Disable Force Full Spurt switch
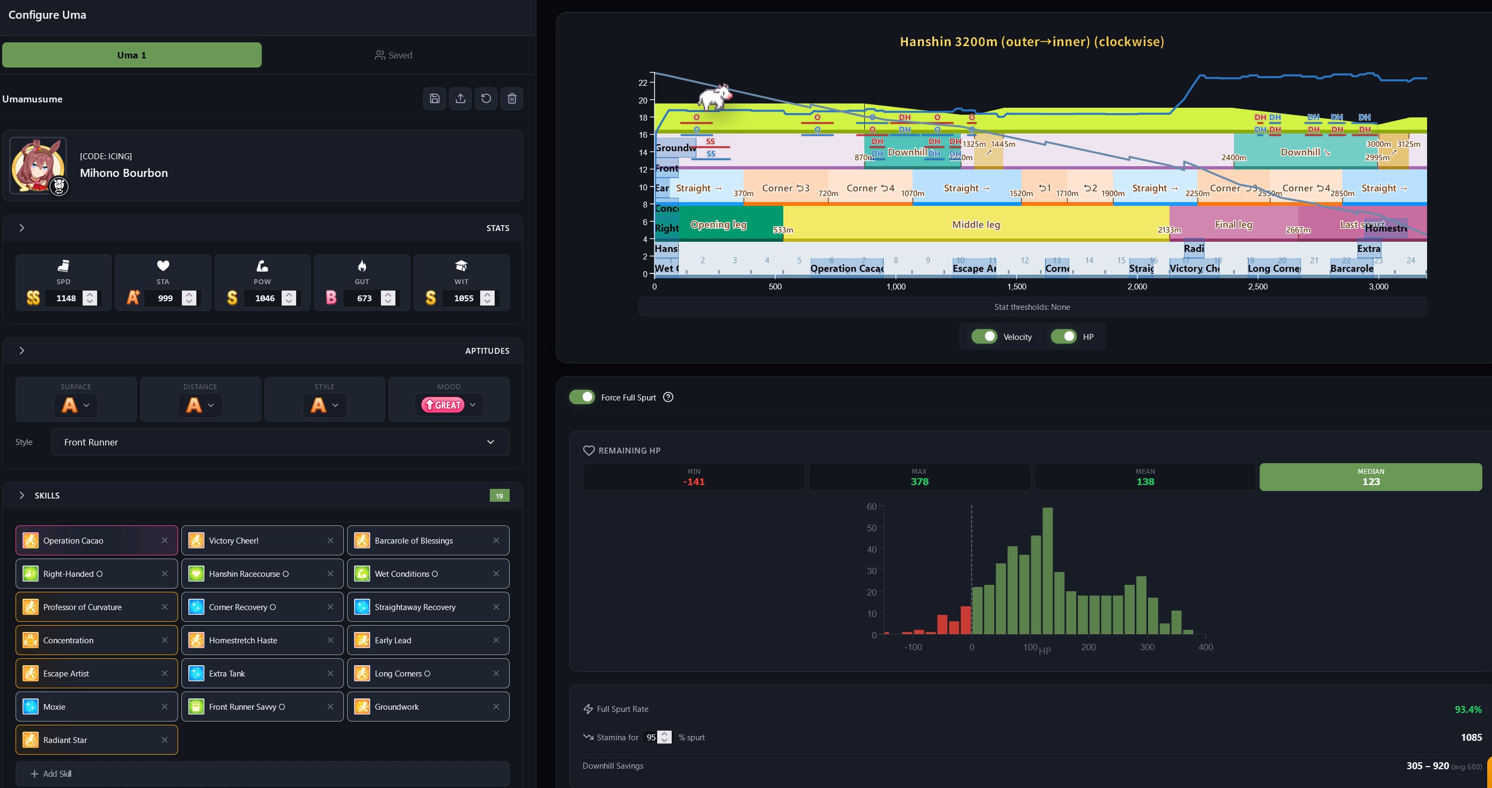The width and height of the screenshot is (1492, 788). tap(582, 397)
